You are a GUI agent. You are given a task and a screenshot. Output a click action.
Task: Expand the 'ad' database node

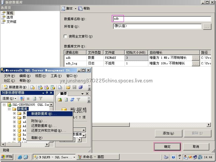[x=14, y=122]
